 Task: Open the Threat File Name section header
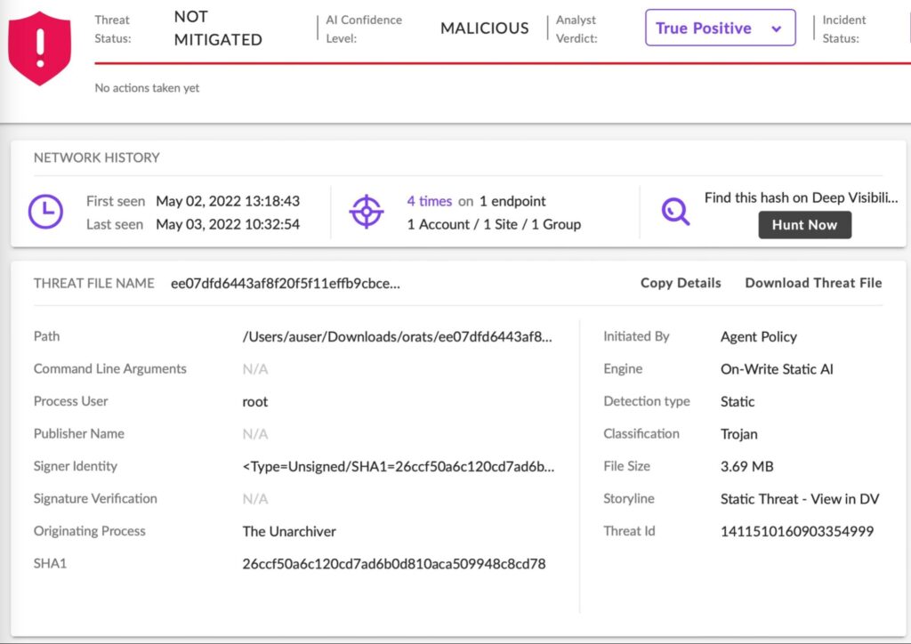pyautogui.click(x=93, y=283)
